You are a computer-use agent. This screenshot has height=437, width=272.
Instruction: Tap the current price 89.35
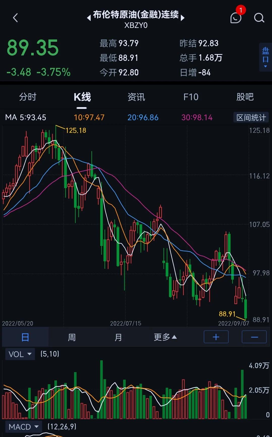click(33, 48)
